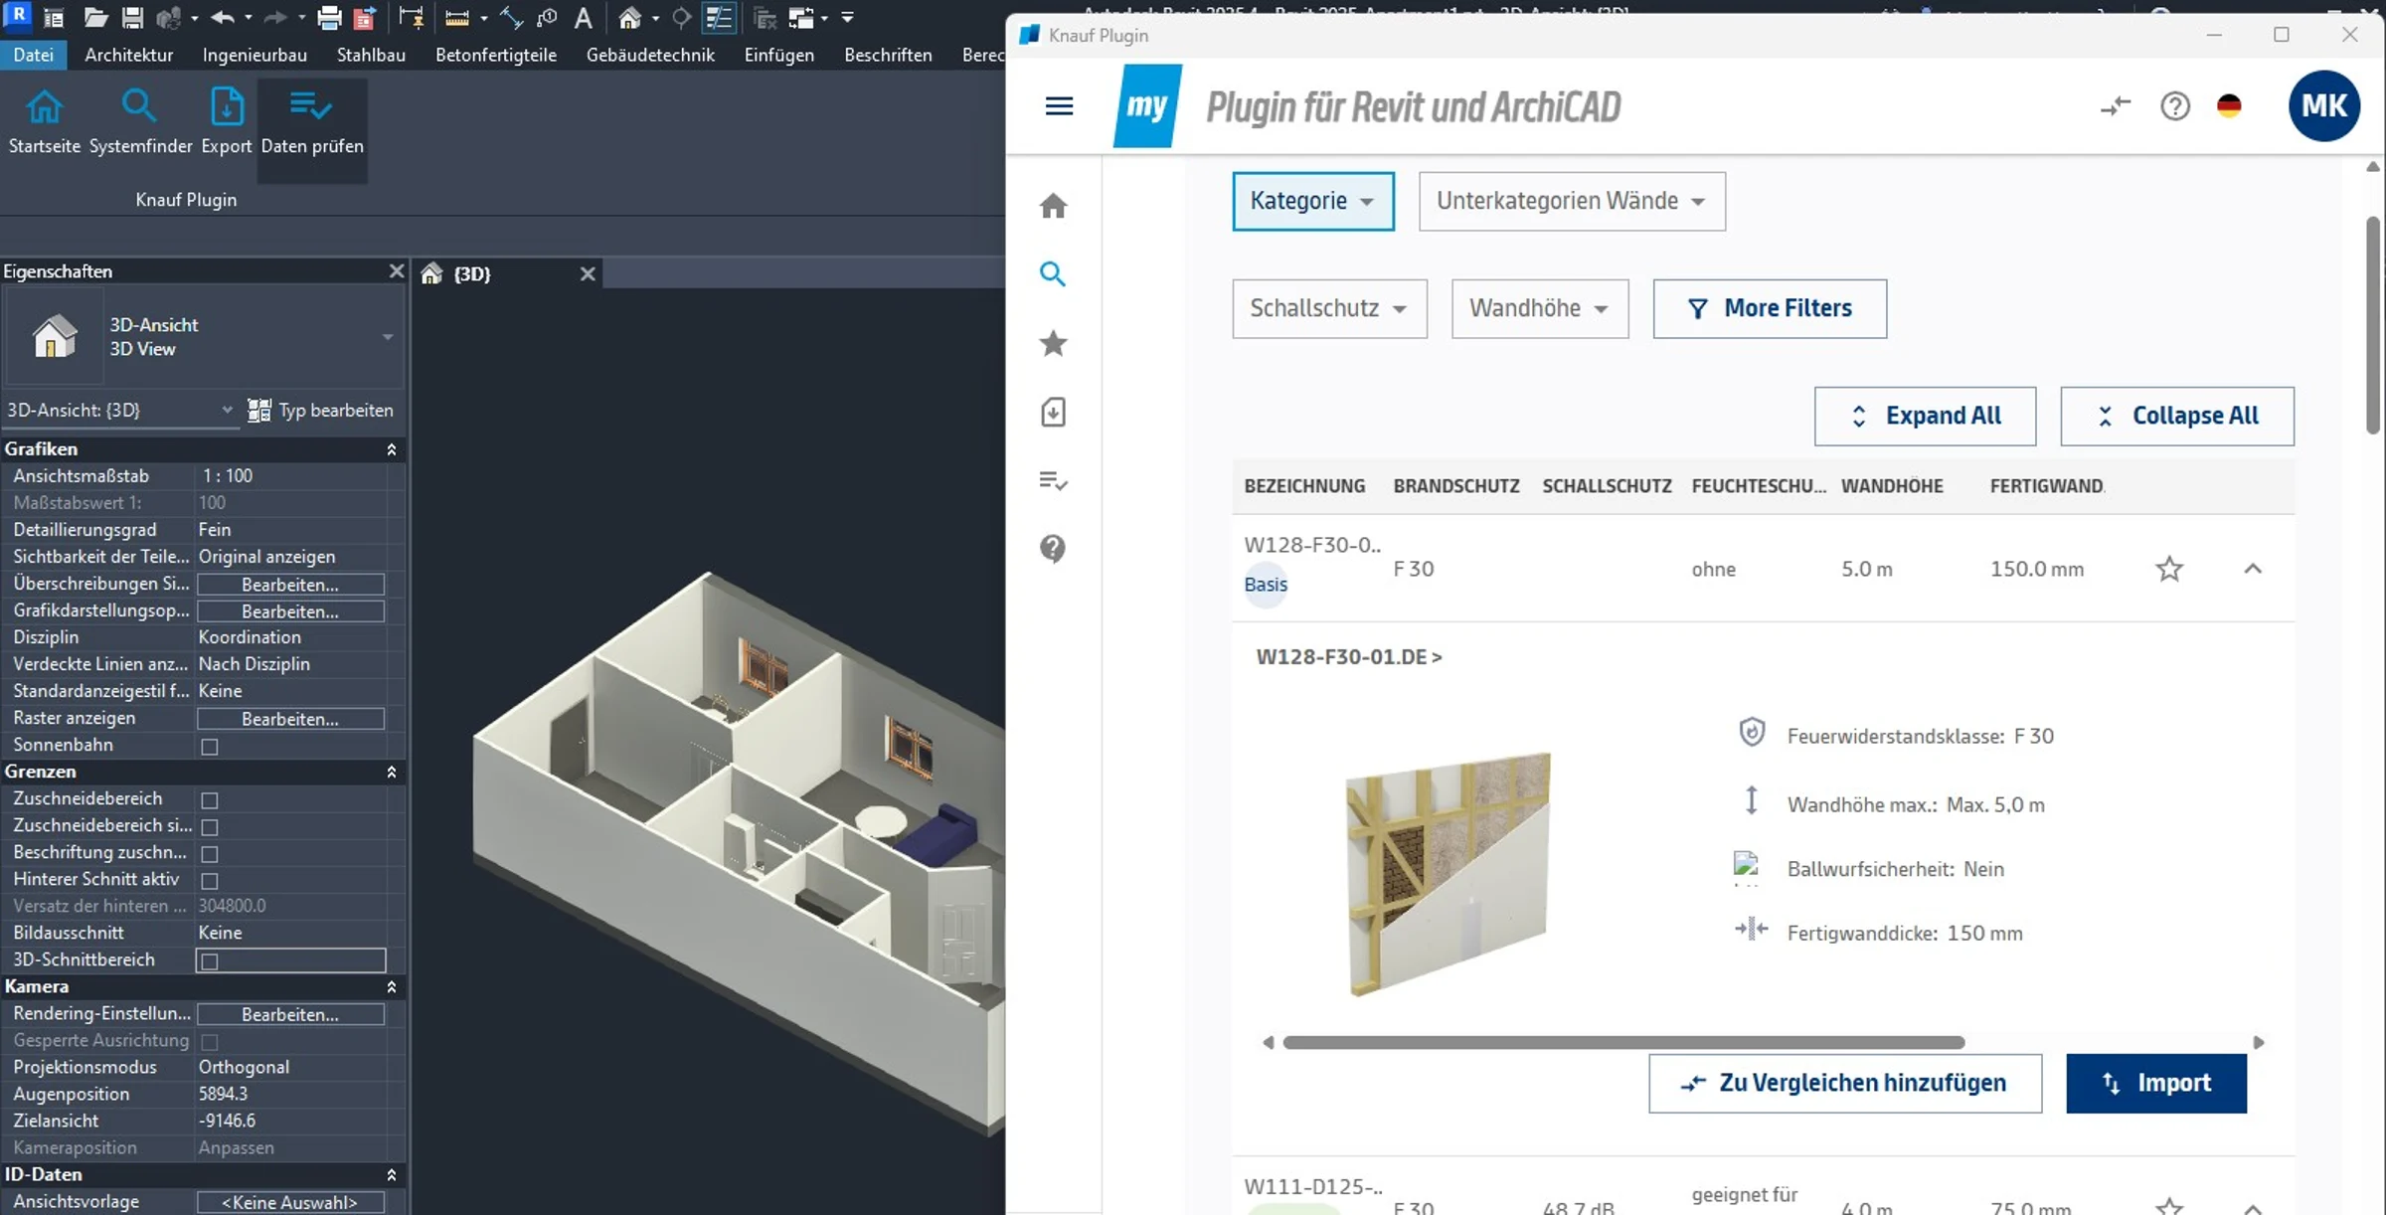This screenshot has height=1215, width=2386.
Task: Open the 3D-Ansicht: {3D} instance dropdown
Action: (x=120, y=410)
